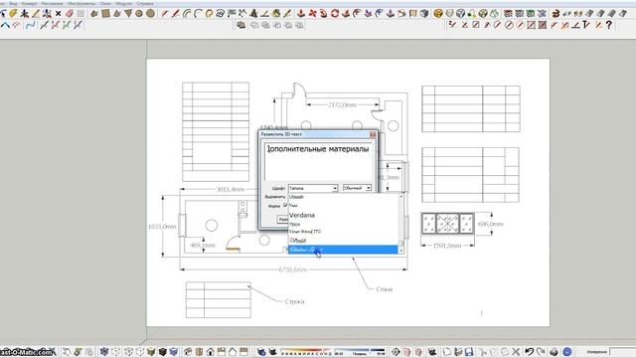
Task: Toggle dark shaded-with-textures cube style
Action: (x=163, y=351)
